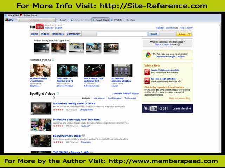Click the AVG toolbar logo

(9, 20)
